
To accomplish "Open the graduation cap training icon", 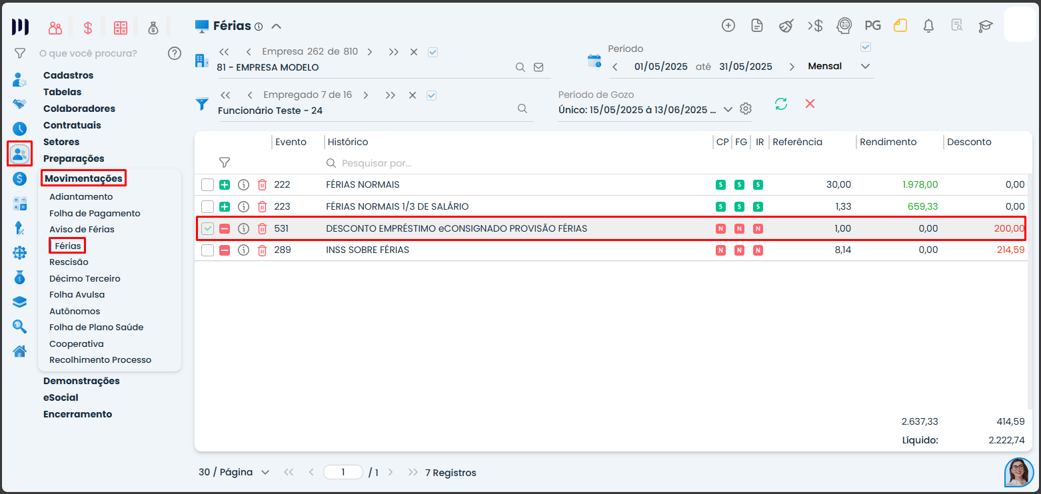I will 985,26.
